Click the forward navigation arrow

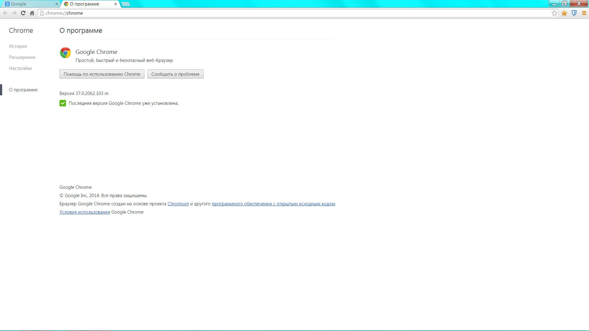click(x=14, y=13)
